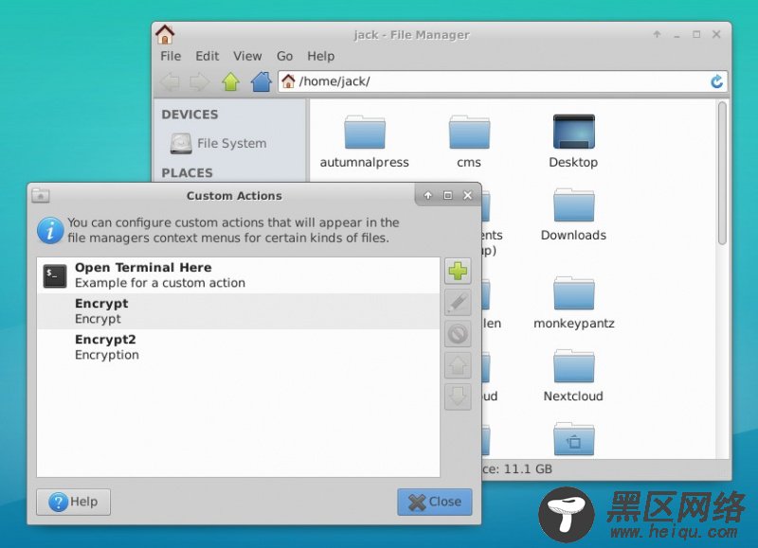Viewport: 758px width, 548px height.
Task: Go to parent folder with green up arrow
Action: (x=230, y=81)
